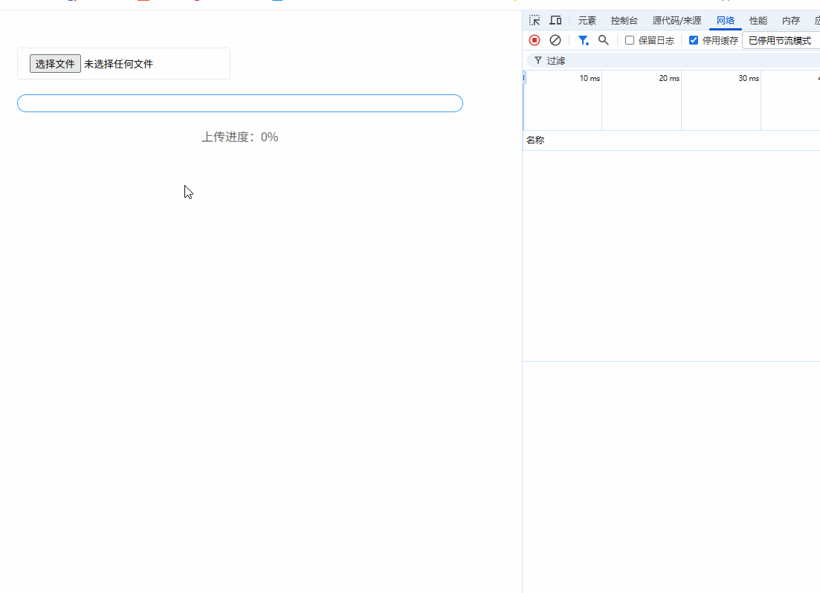Select the inspect element picker icon

pyautogui.click(x=535, y=20)
